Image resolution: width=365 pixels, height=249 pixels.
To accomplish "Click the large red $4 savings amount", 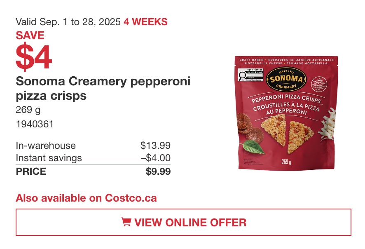I will click(x=34, y=57).
